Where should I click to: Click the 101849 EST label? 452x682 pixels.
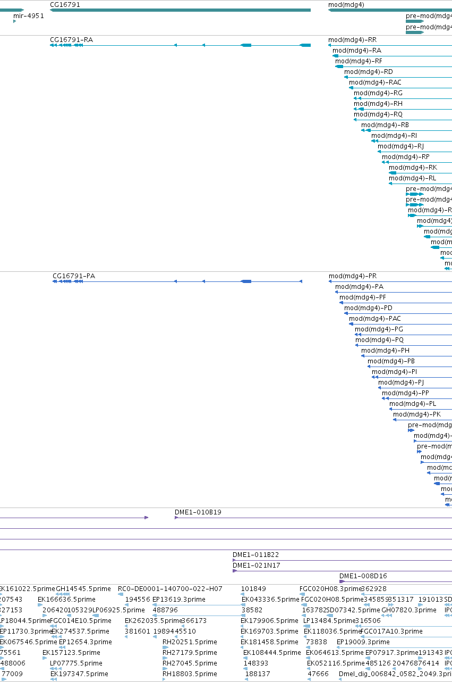(253, 589)
